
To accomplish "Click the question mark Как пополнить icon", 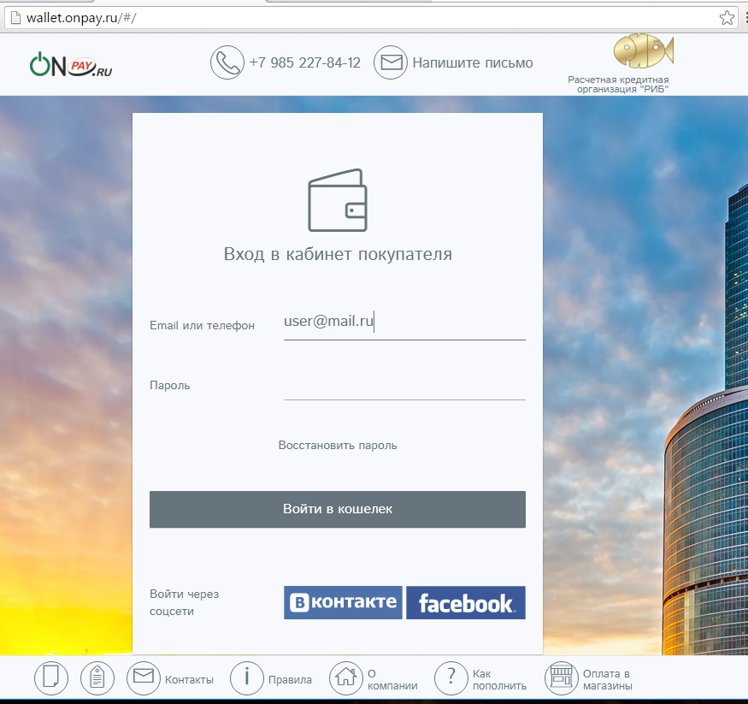I will click(451, 678).
